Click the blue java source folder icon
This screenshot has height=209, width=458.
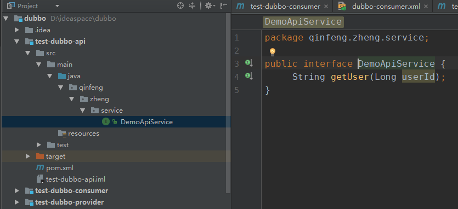[x=62, y=76]
